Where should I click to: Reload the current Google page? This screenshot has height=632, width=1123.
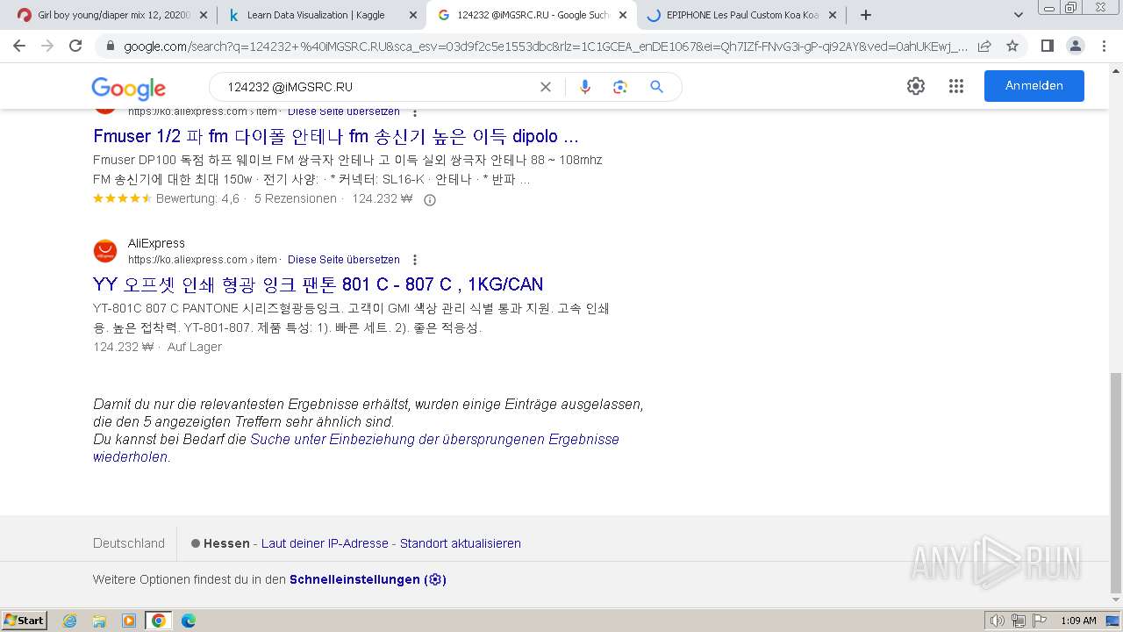pos(75,46)
